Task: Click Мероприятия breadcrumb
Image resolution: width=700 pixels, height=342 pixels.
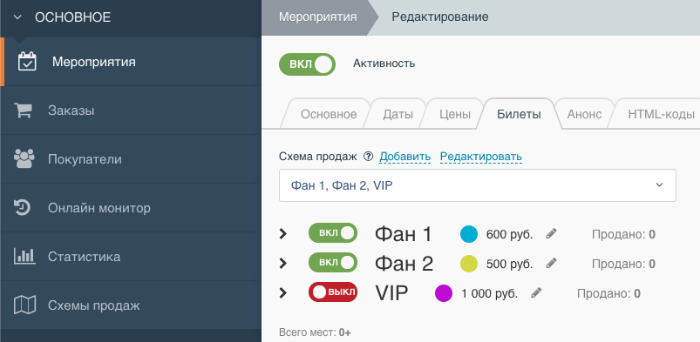Action: click(x=318, y=17)
